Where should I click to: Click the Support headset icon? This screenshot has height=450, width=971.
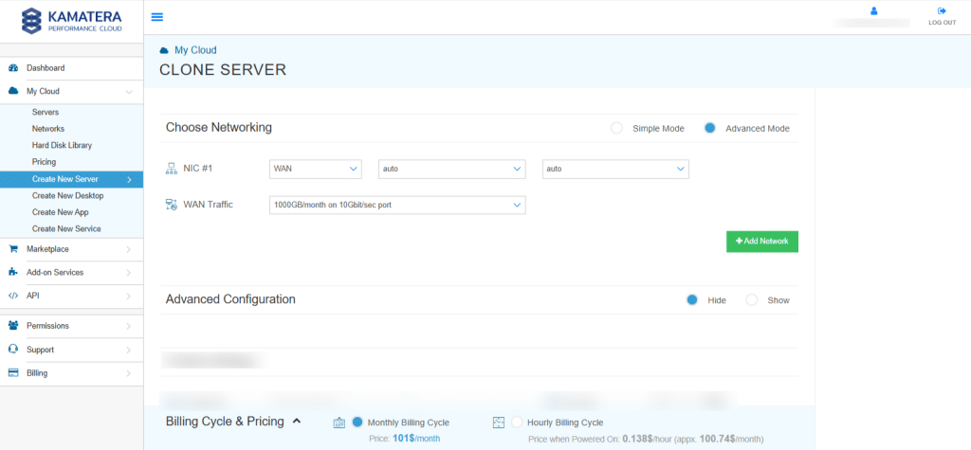(x=13, y=350)
